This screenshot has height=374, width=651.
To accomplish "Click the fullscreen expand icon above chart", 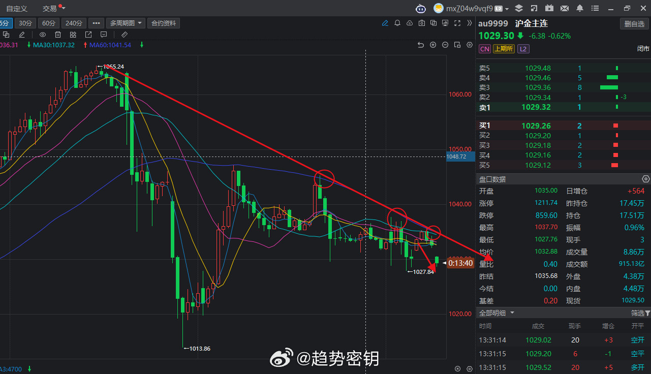I will [x=457, y=23].
